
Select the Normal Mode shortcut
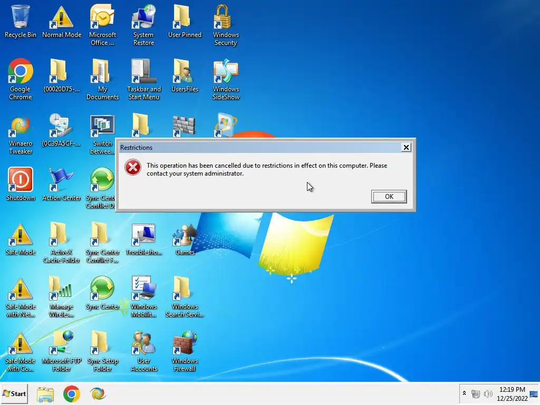click(x=62, y=21)
